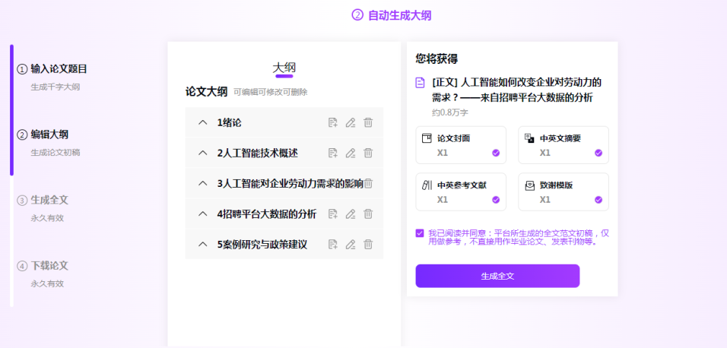Delete the 3人工智能对企业劳动力需求的影响 section
Screen dimensions: 727x348
click(369, 184)
